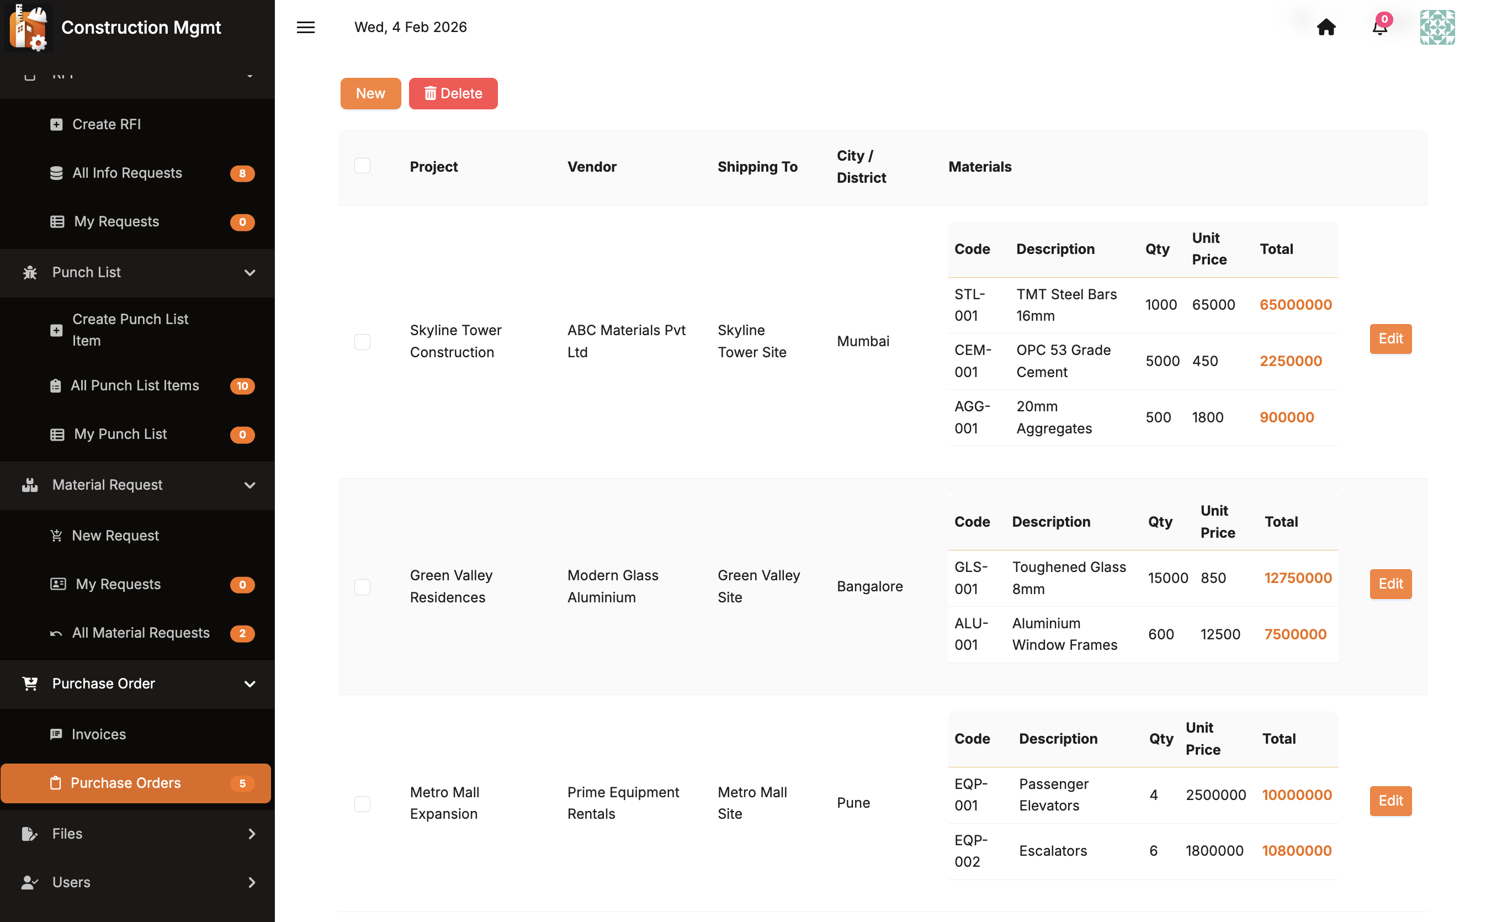
Task: Click the user avatar thumbnail
Action: click(1437, 28)
